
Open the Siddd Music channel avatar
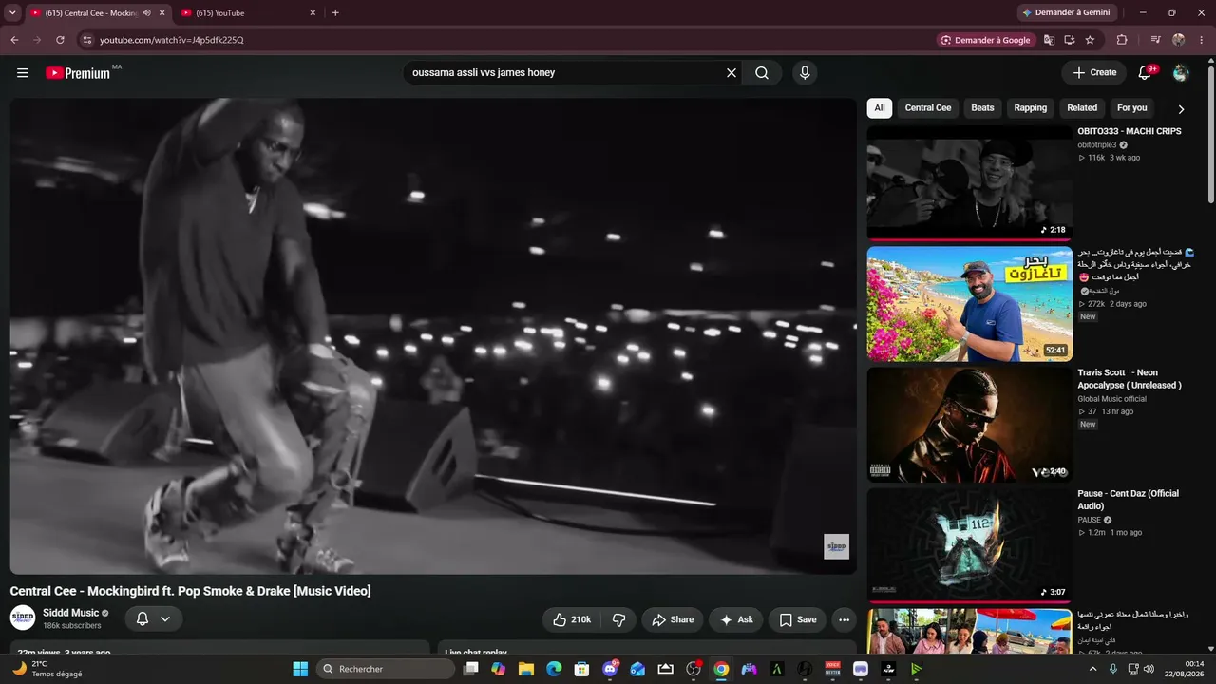click(23, 618)
